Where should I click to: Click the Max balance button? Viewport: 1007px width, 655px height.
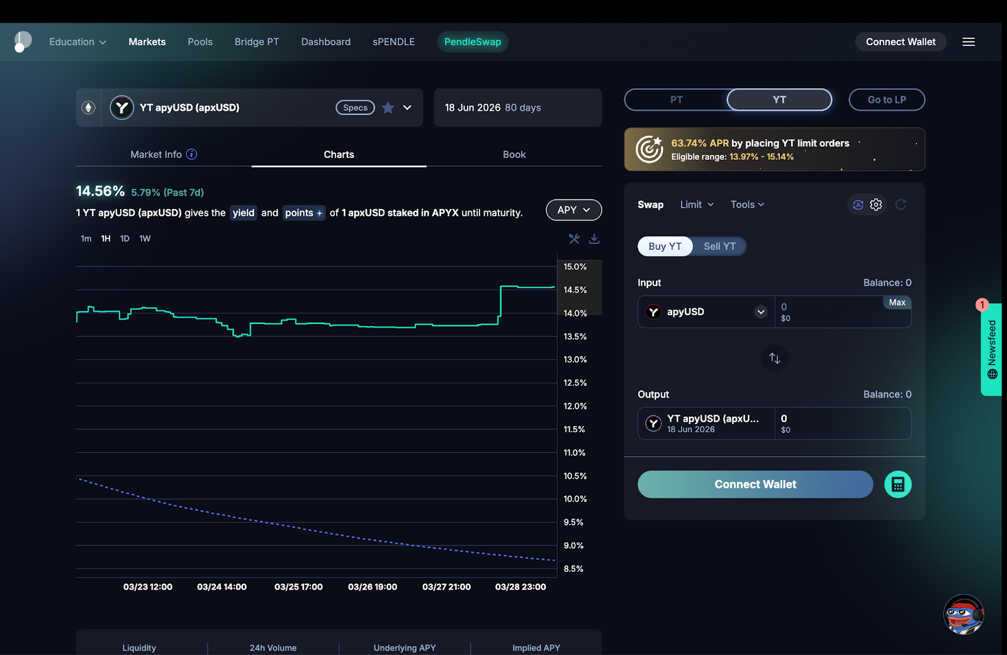tap(897, 303)
